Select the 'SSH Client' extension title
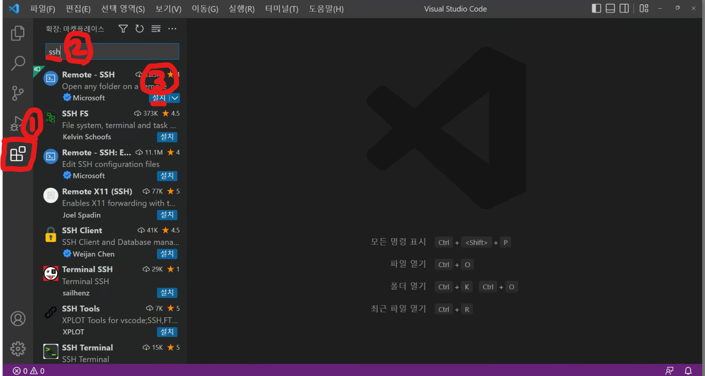 (82, 230)
